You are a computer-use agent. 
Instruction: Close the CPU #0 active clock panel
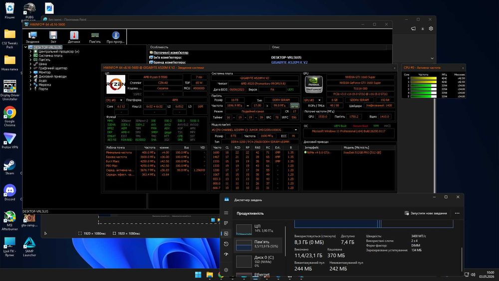[463, 68]
